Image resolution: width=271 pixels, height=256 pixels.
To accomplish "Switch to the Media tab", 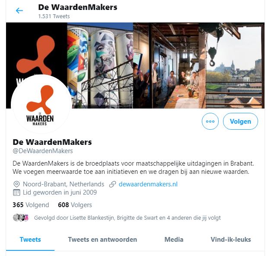I will [174, 240].
